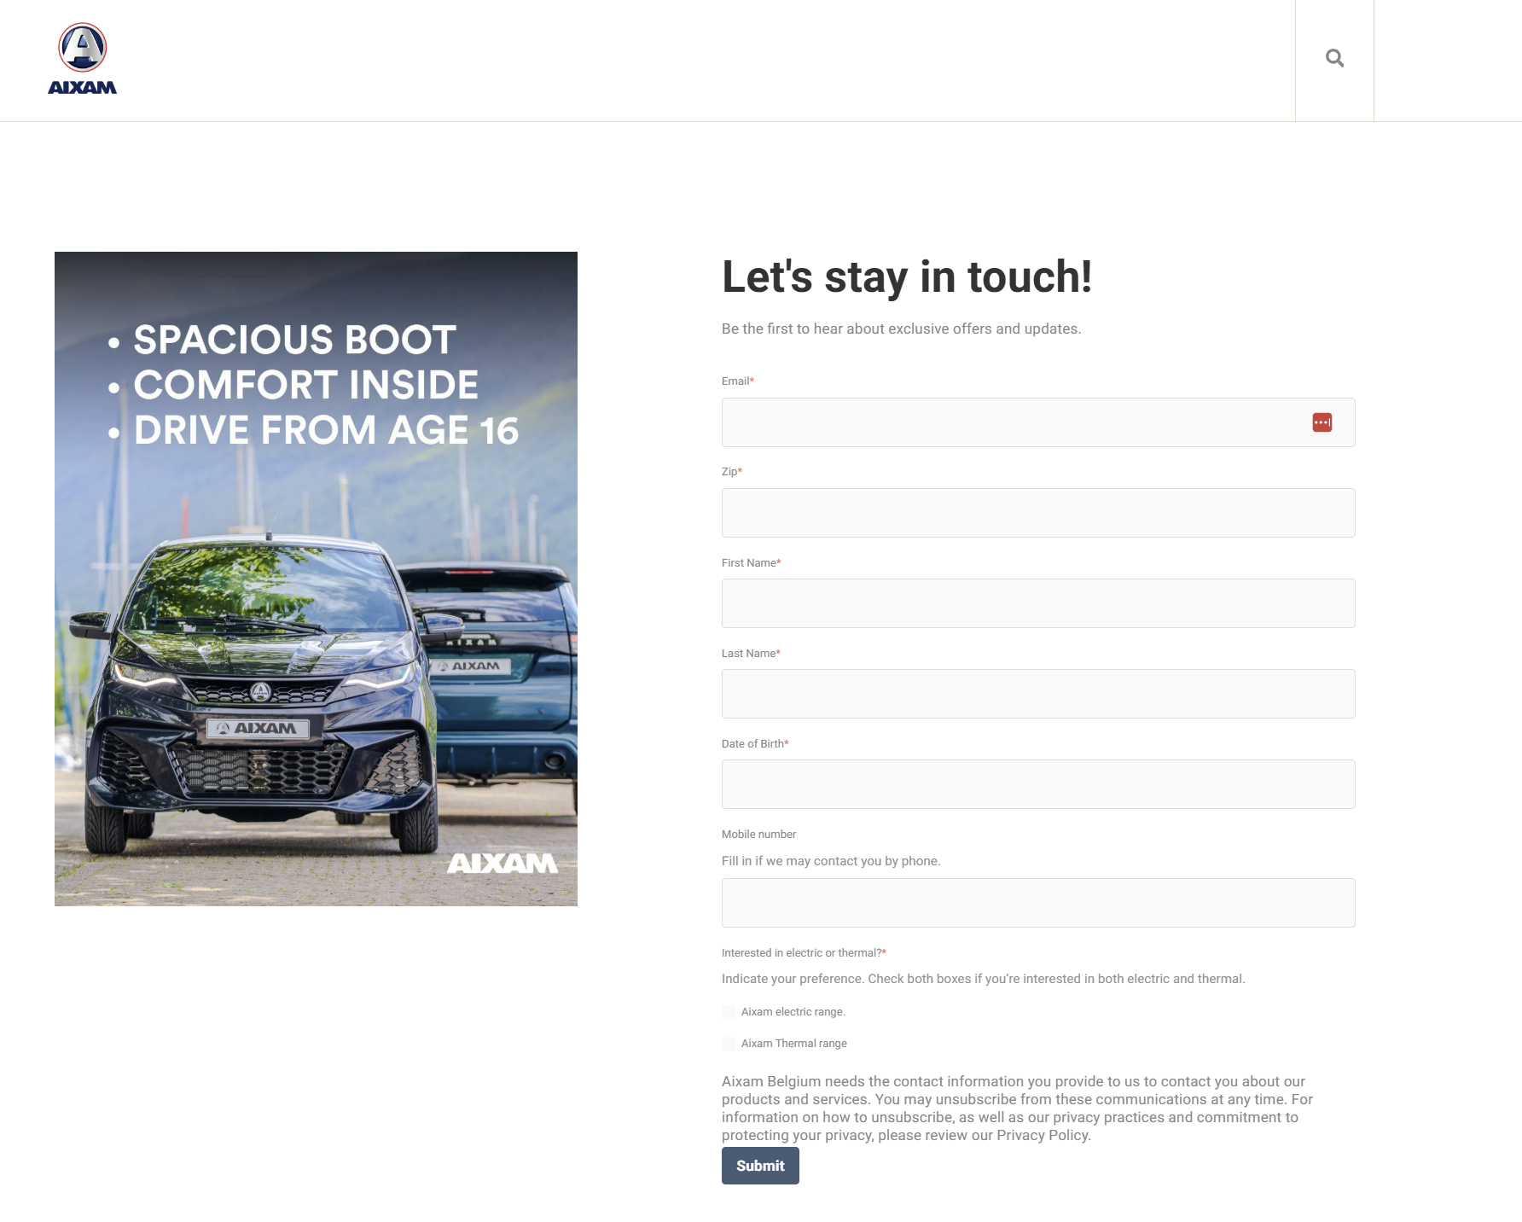The width and height of the screenshot is (1522, 1222).
Task: Focus the First Name input field
Action: coord(1038,603)
